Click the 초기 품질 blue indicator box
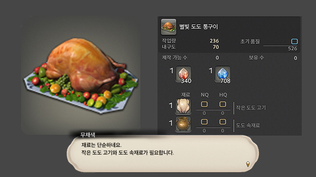The width and height of the screenshot is (316, 177). pyautogui.click(x=295, y=42)
